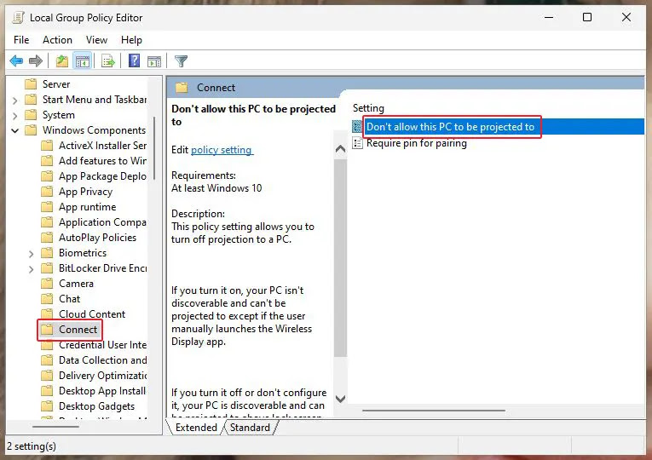Screen dimensions: 652x460
Task: Select the Cloud Content folder
Action: tap(92, 314)
